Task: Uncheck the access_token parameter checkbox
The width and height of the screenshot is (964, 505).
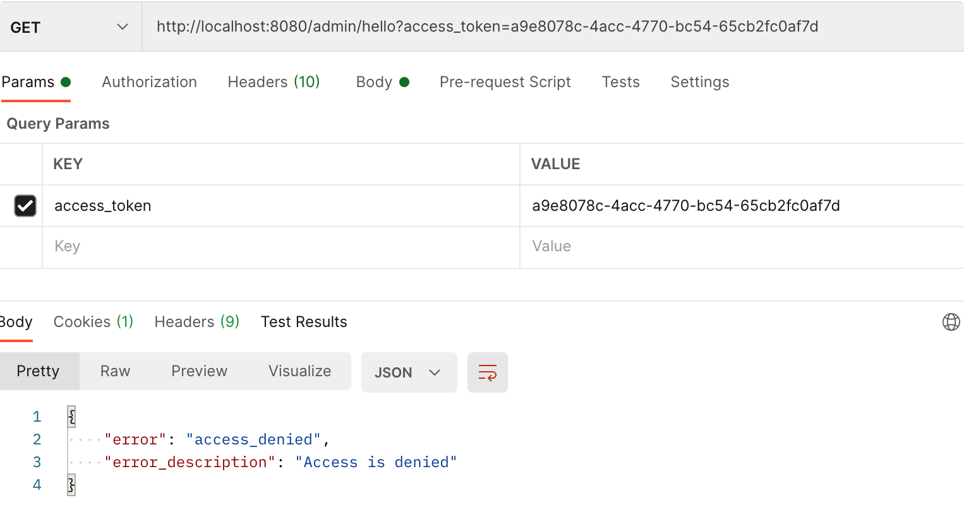Action: coord(25,206)
